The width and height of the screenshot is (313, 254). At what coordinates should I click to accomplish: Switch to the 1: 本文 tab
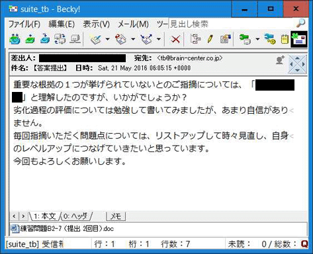[x=44, y=216]
